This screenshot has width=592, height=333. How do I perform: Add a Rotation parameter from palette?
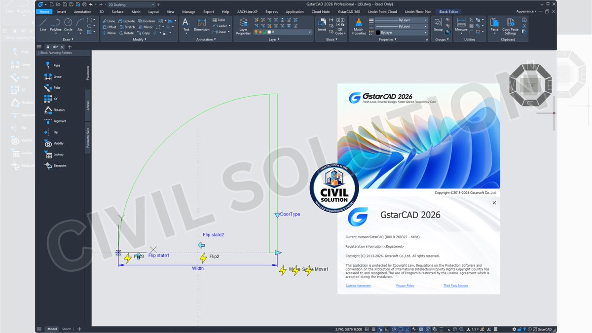point(54,110)
